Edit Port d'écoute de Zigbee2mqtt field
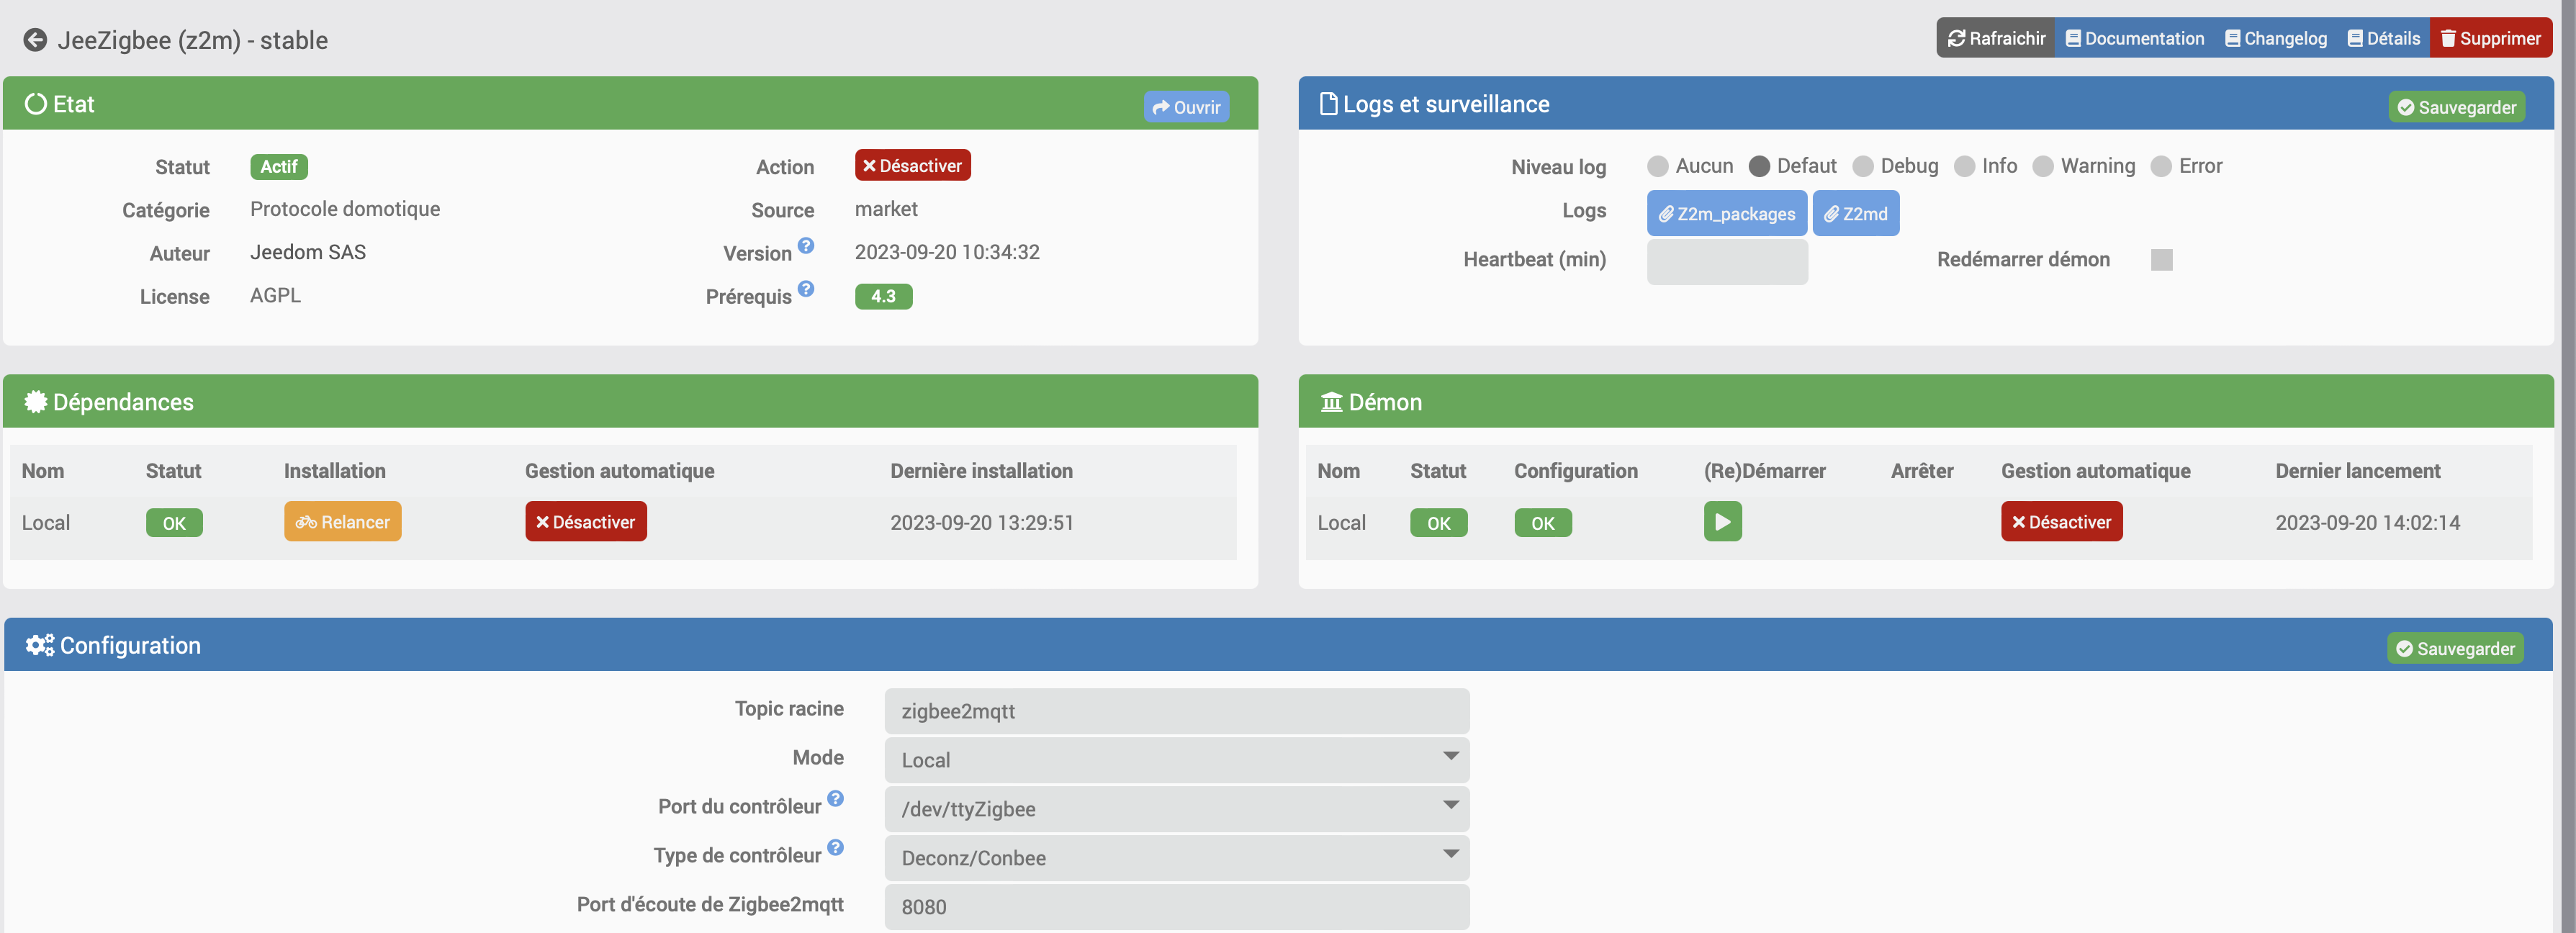Viewport: 2576px width, 933px height. coord(1176,907)
